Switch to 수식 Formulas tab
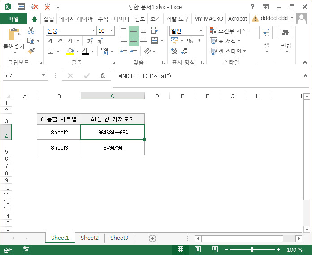 pyautogui.click(x=103, y=19)
